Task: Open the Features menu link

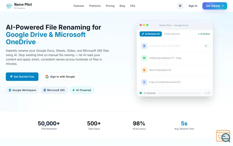Action: point(79,6)
